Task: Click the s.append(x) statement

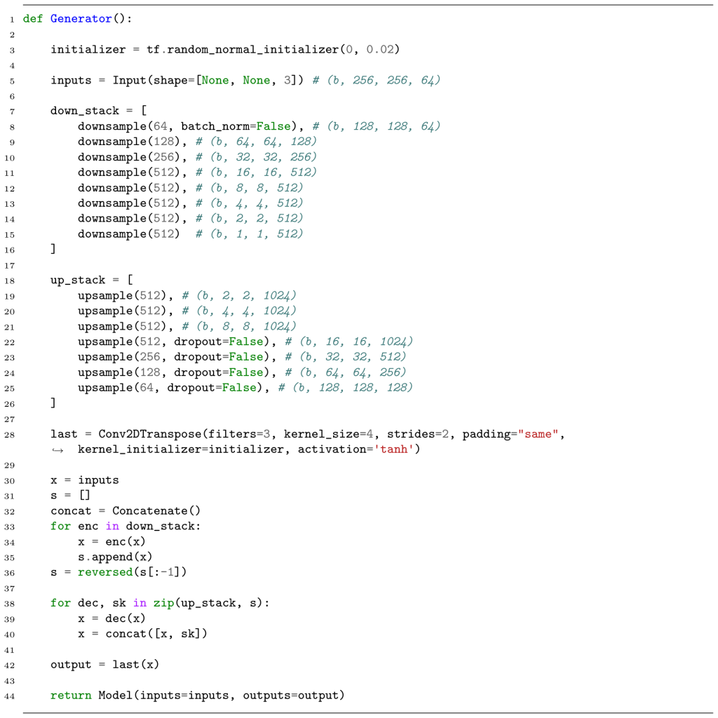Action: (115, 557)
